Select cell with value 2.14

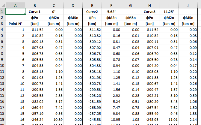click(x=188, y=120)
